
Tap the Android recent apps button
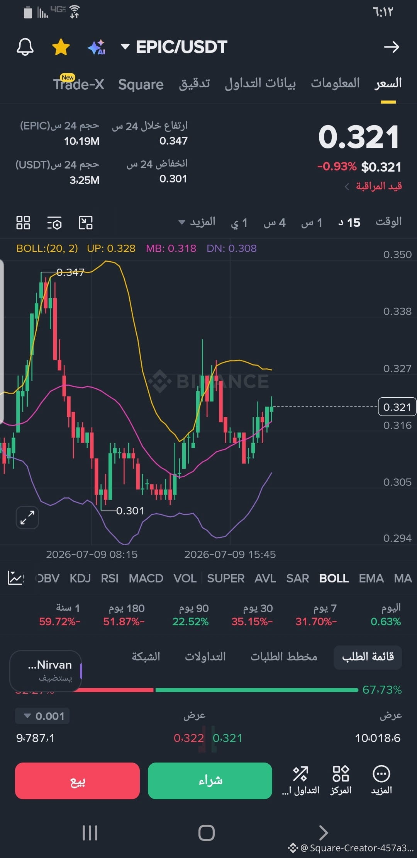(90, 833)
